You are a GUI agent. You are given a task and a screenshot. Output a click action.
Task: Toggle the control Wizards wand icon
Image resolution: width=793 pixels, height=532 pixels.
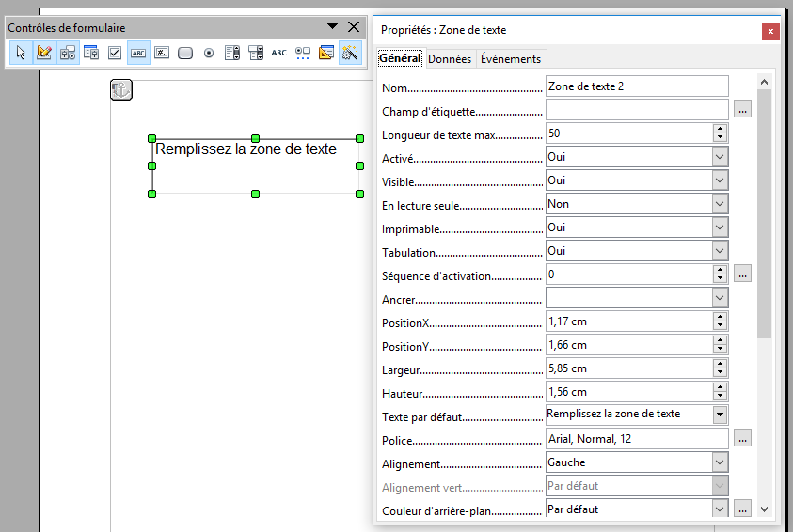click(x=350, y=53)
